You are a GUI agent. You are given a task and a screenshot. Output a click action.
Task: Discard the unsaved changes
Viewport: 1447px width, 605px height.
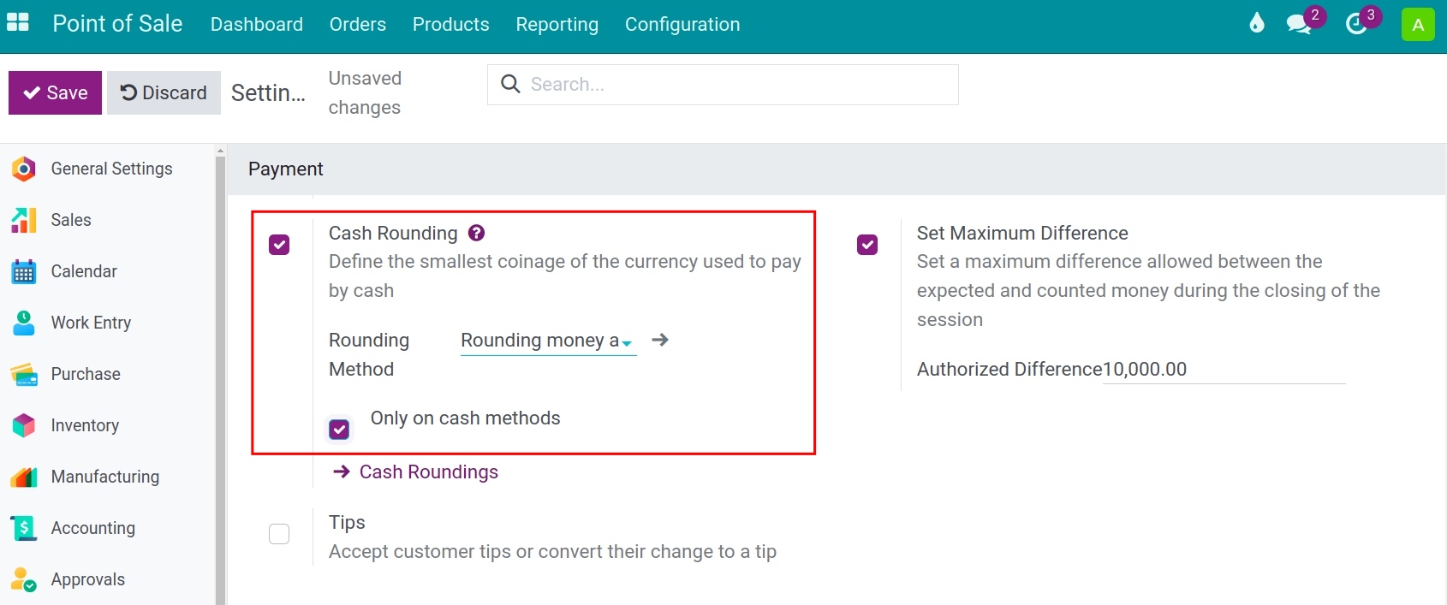coord(164,92)
